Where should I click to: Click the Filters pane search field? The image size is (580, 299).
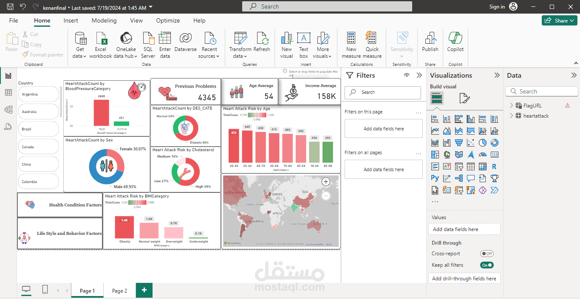(x=383, y=92)
